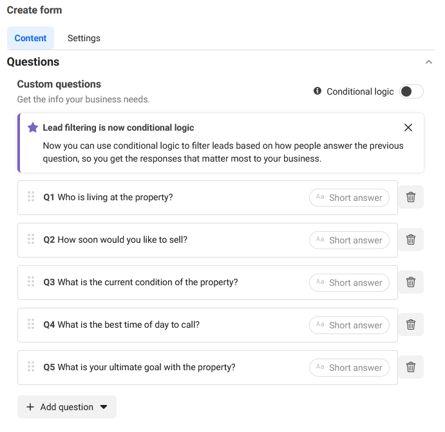Open Short answer type selector for Q2
The image size is (445, 432).
click(349, 240)
